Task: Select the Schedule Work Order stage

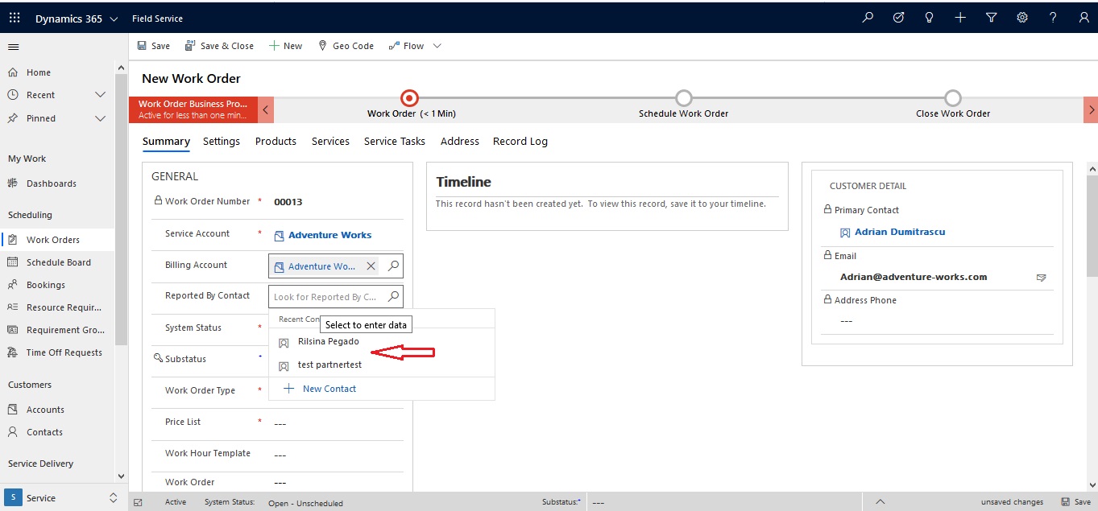Action: coord(684,98)
